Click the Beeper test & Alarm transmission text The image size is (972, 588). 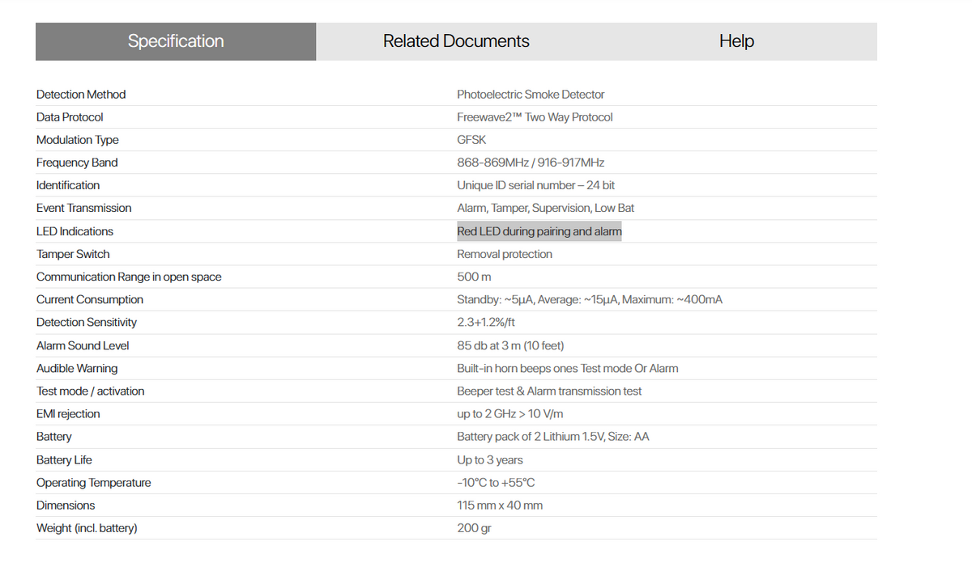pyautogui.click(x=549, y=391)
